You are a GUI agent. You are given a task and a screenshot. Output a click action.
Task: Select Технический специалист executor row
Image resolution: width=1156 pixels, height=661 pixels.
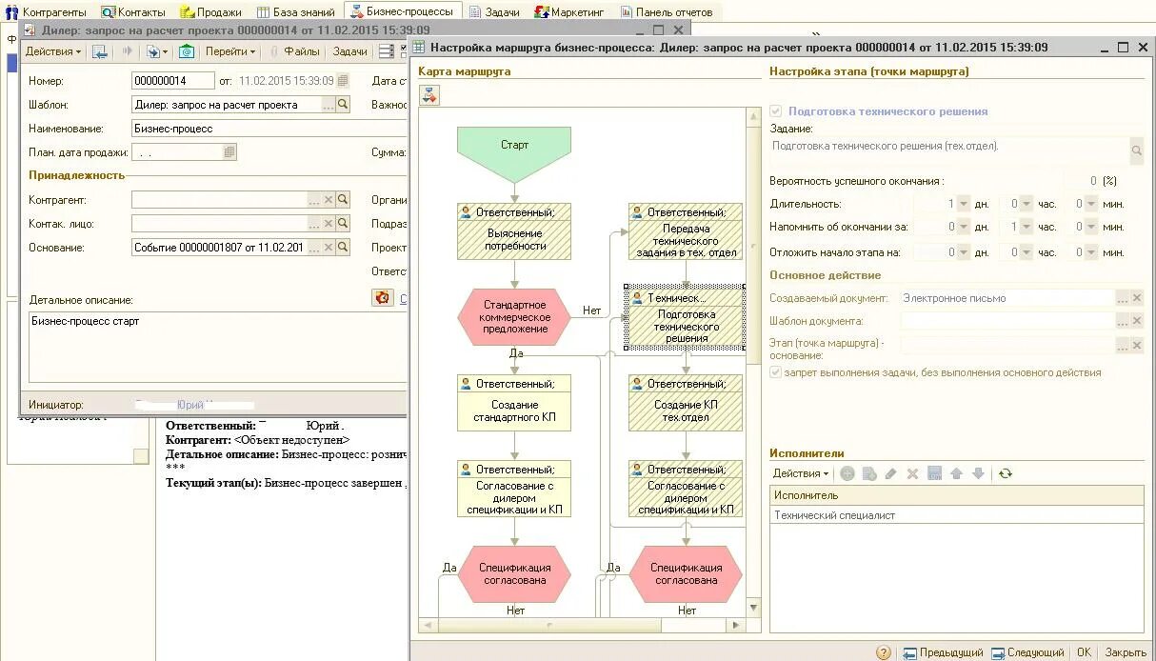[x=957, y=515]
